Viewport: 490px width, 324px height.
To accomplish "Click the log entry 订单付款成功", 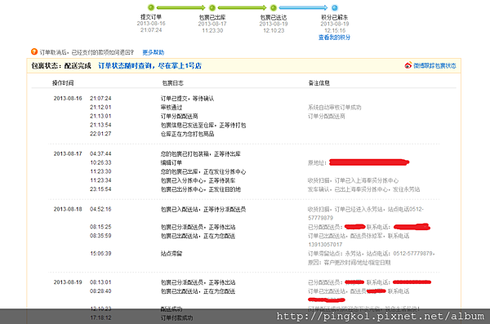I will tap(176, 317).
